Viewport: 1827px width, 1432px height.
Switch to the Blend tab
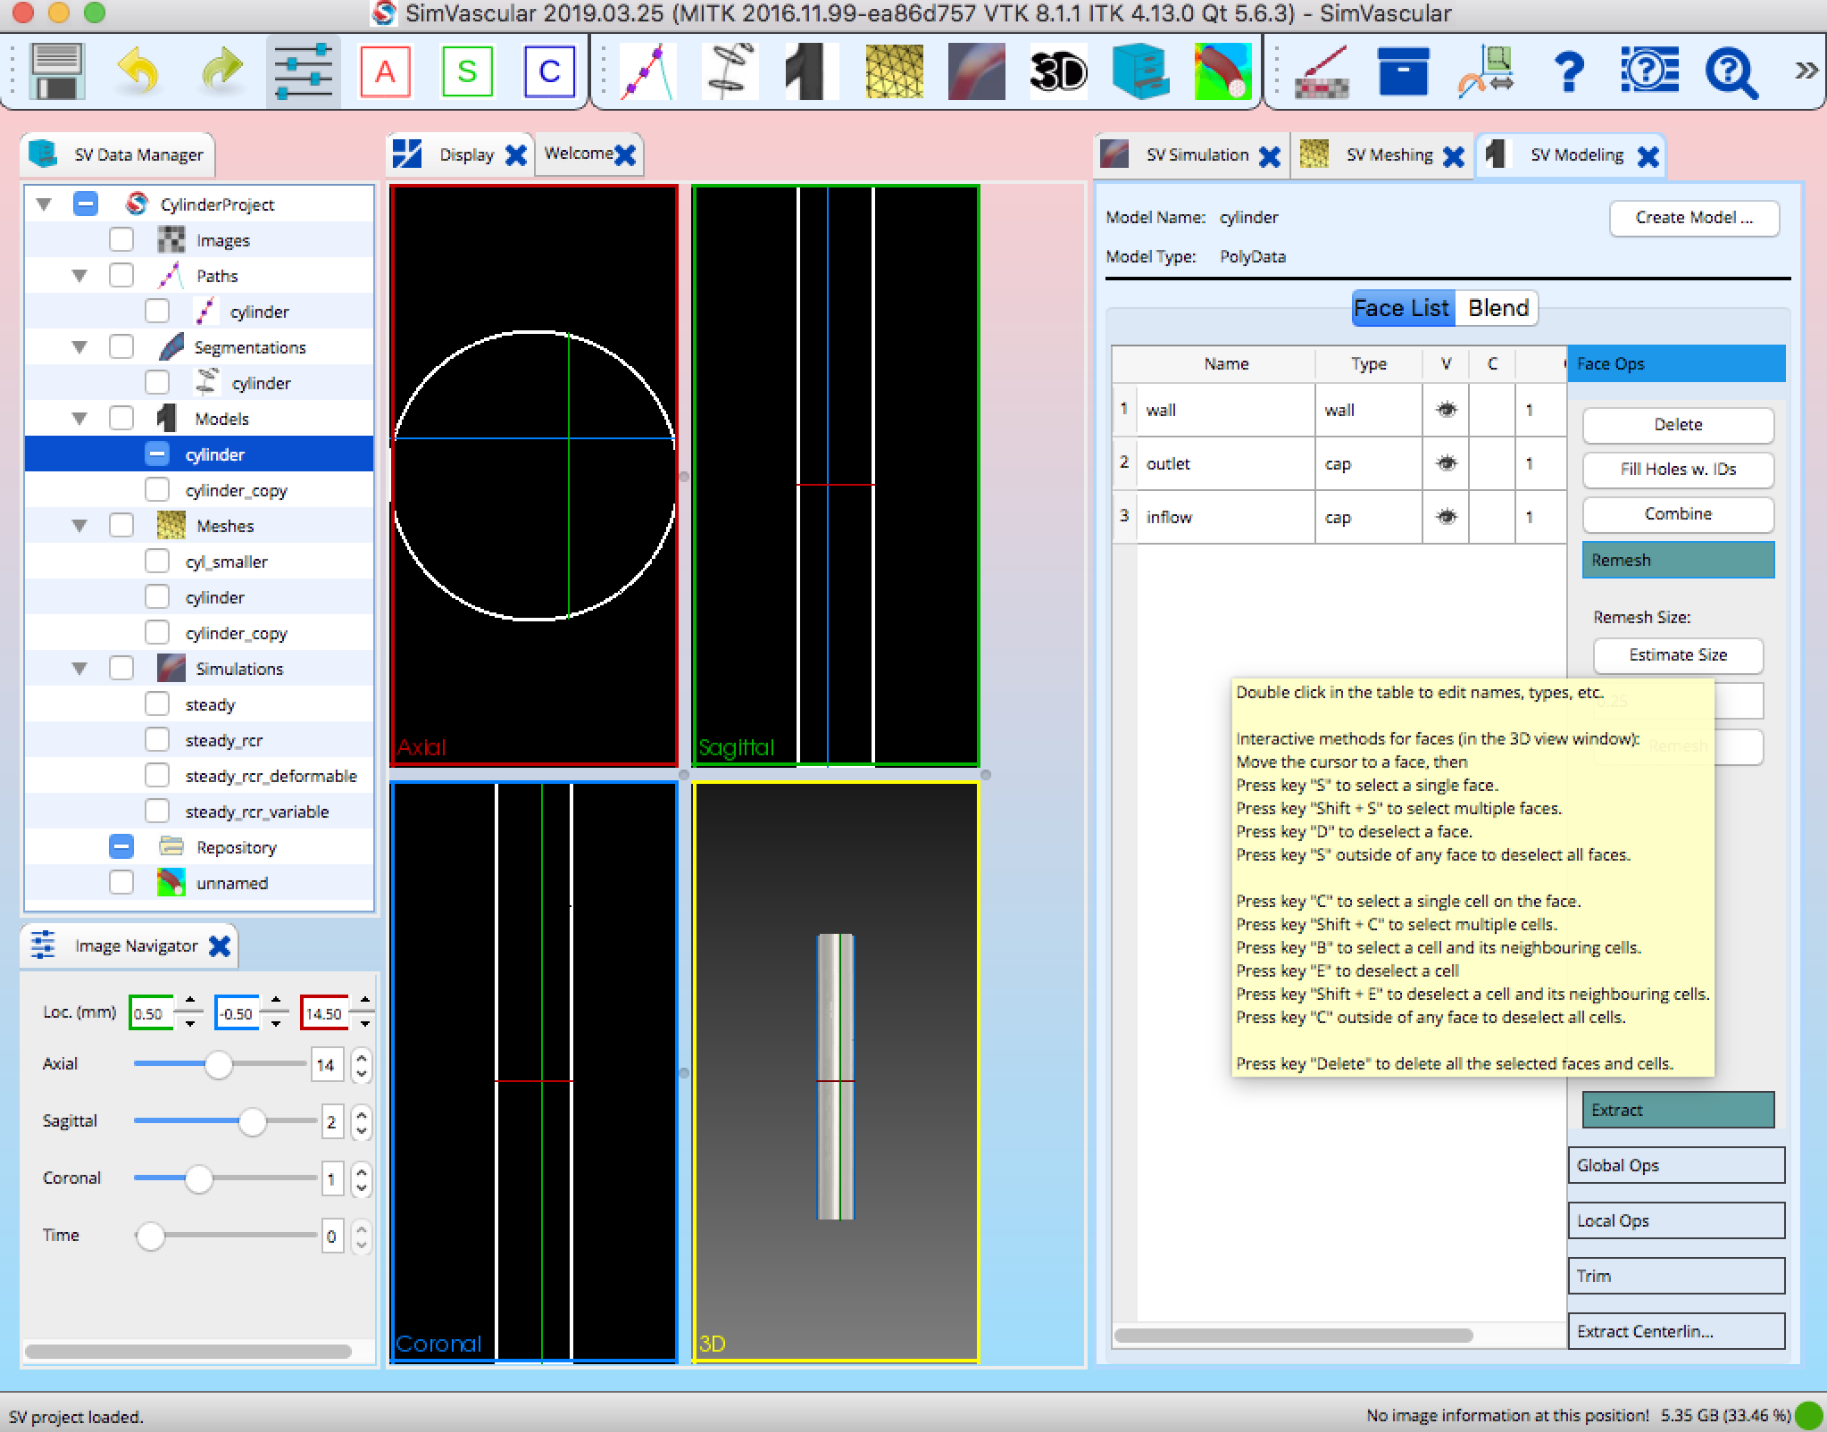pyautogui.click(x=1498, y=308)
